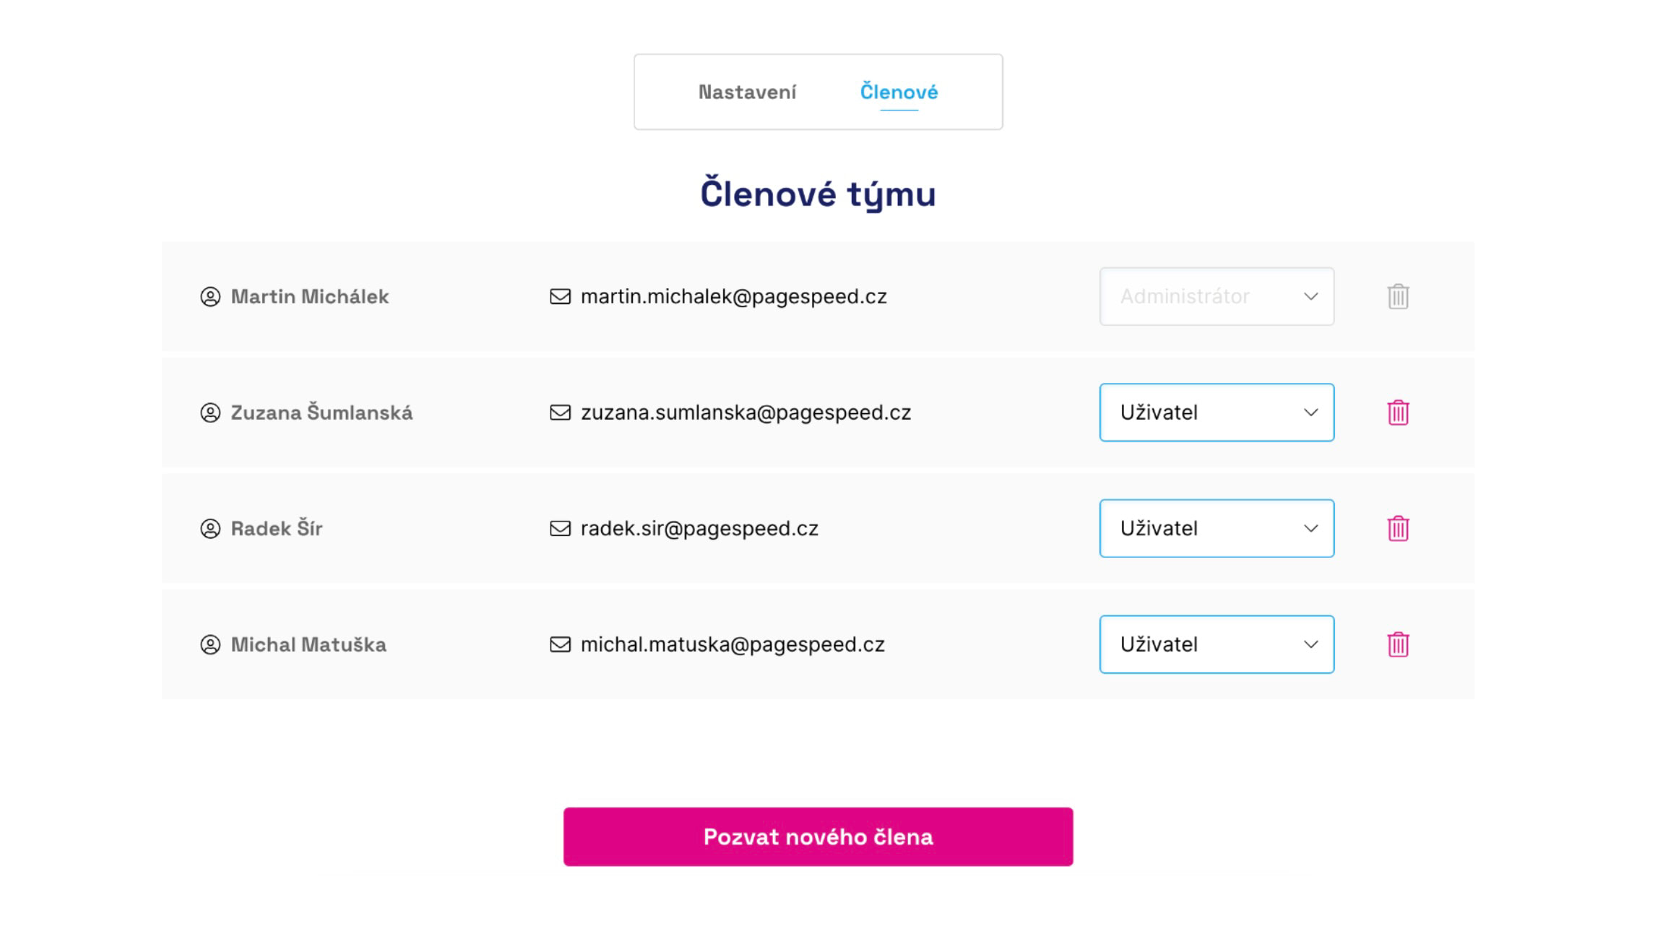Click envelope icon beside martin.michalek@pagespeed.cz
Image resolution: width=1676 pixels, height=942 pixels.
pos(560,296)
